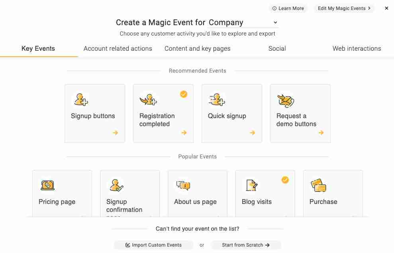Switch to Account related actions tab
394x253 pixels.
[x=118, y=49]
